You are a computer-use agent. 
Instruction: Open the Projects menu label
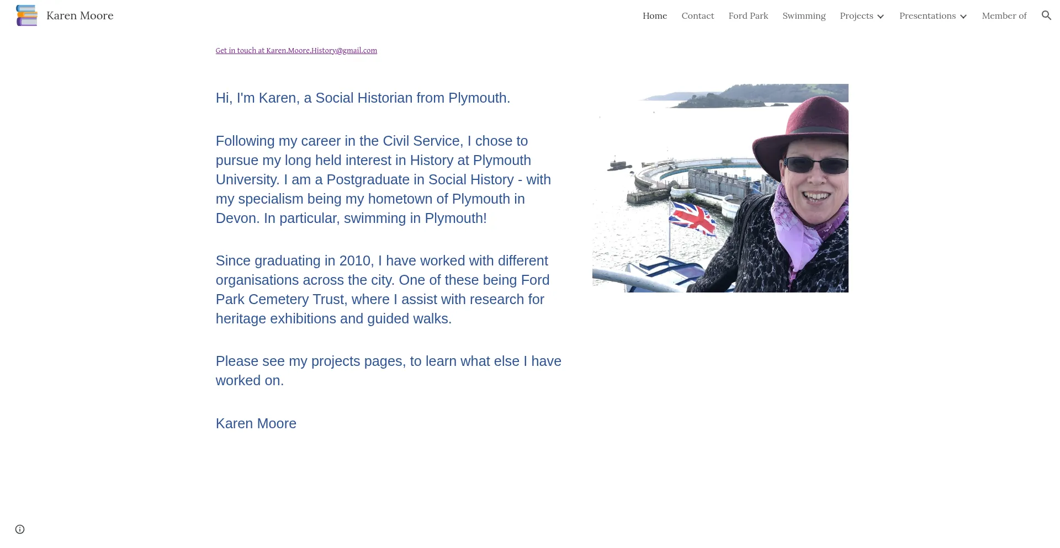point(856,15)
